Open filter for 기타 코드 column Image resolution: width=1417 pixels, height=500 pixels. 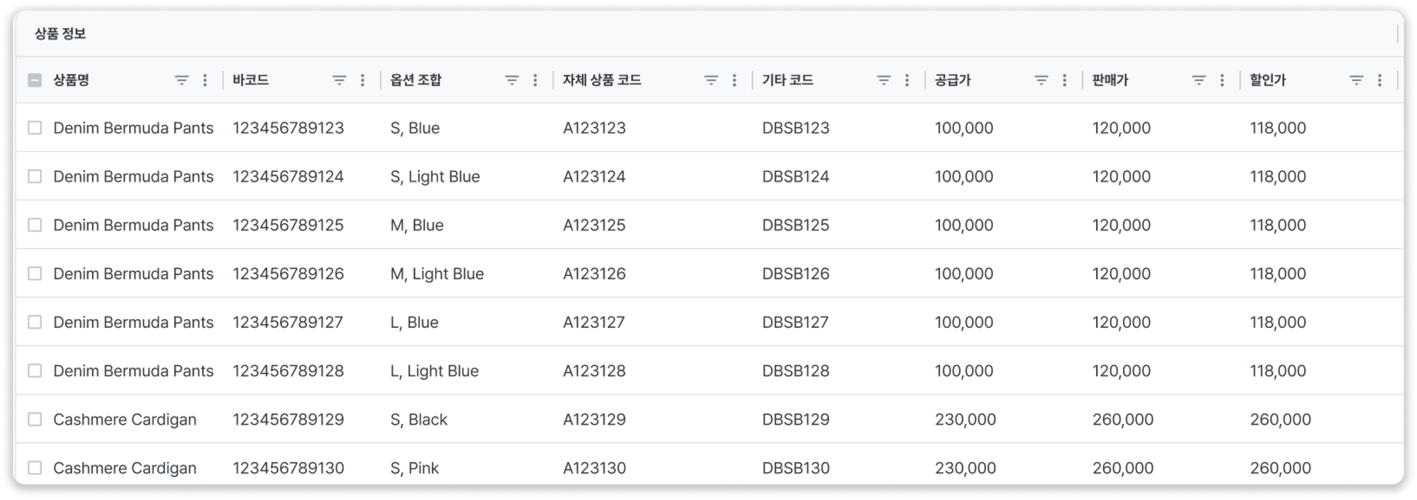coord(884,80)
